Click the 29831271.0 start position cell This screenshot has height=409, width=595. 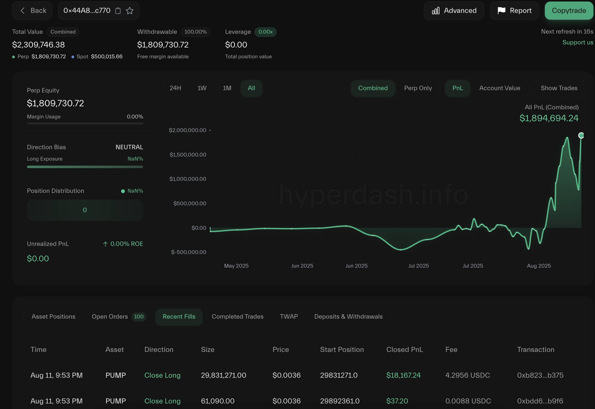click(x=339, y=375)
